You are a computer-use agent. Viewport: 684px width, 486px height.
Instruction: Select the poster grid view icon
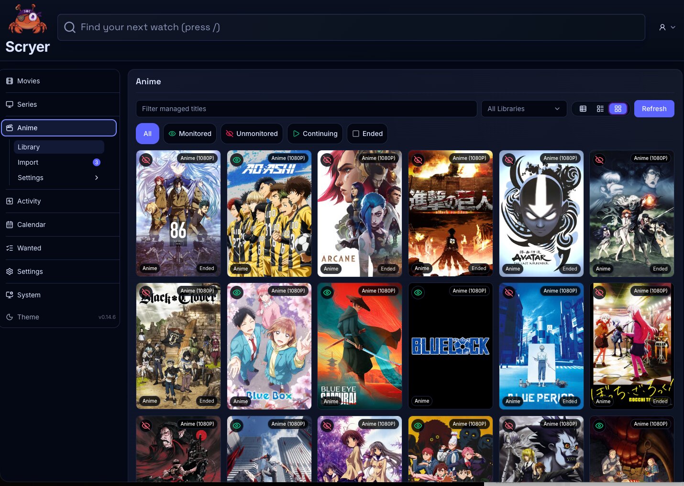pyautogui.click(x=618, y=109)
